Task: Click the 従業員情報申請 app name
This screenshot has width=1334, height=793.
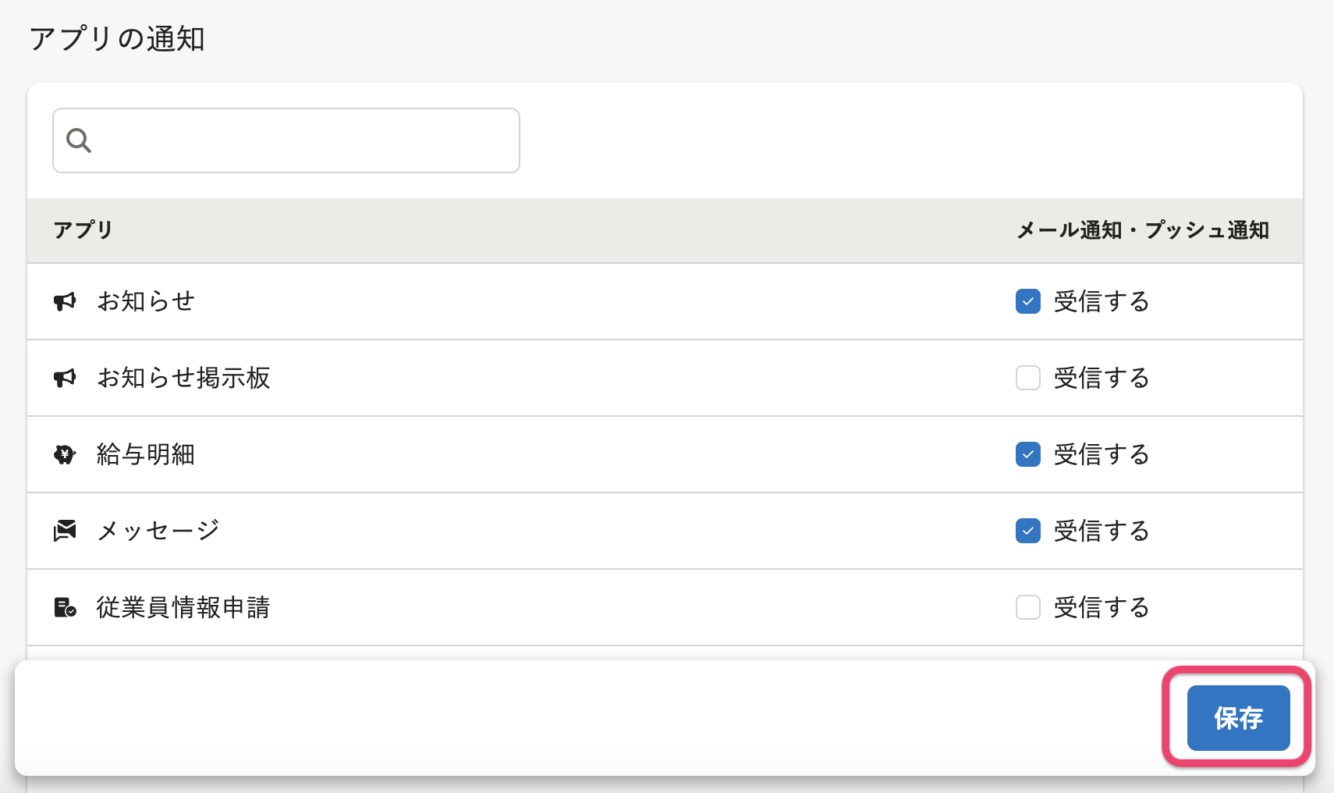Action: 183,607
